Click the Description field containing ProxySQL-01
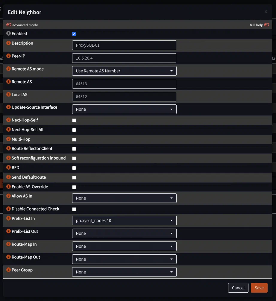 coord(124,45)
